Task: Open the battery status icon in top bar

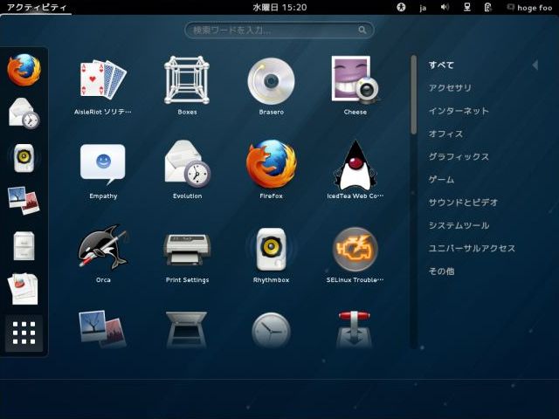Action: click(x=488, y=7)
